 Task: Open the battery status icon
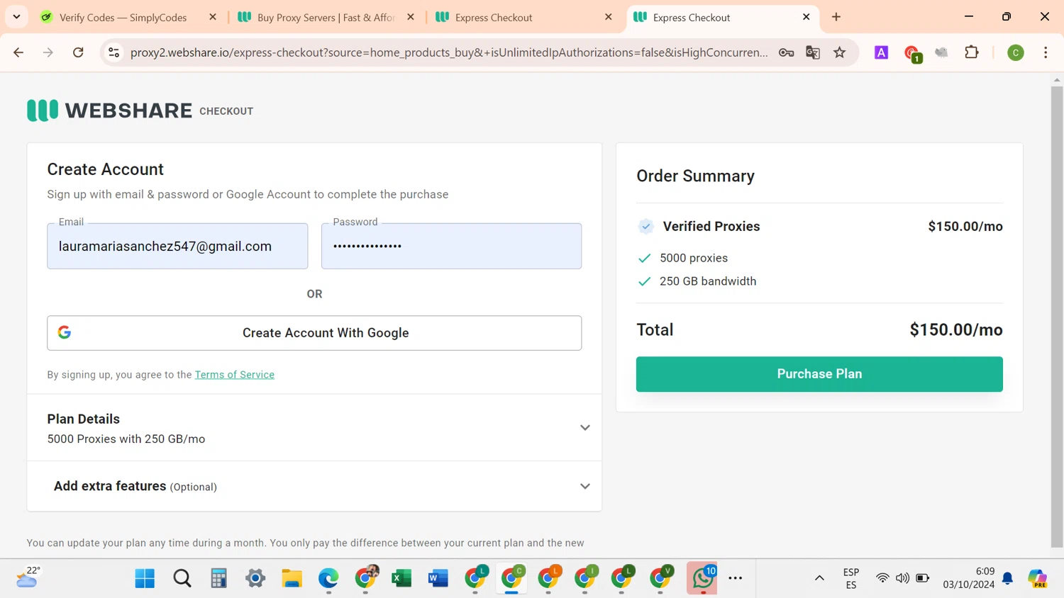(x=923, y=578)
